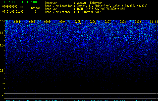The height and width of the screenshot is (101, 158).
Task: Click the bright signal spot near 0.7 kHz
Action: (59, 81)
